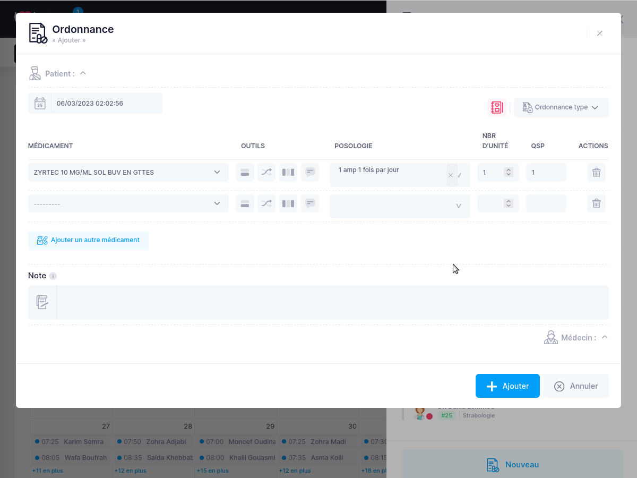Click the columns icon in the ZYRTEC row
The width and height of the screenshot is (637, 478).
pos(288,172)
